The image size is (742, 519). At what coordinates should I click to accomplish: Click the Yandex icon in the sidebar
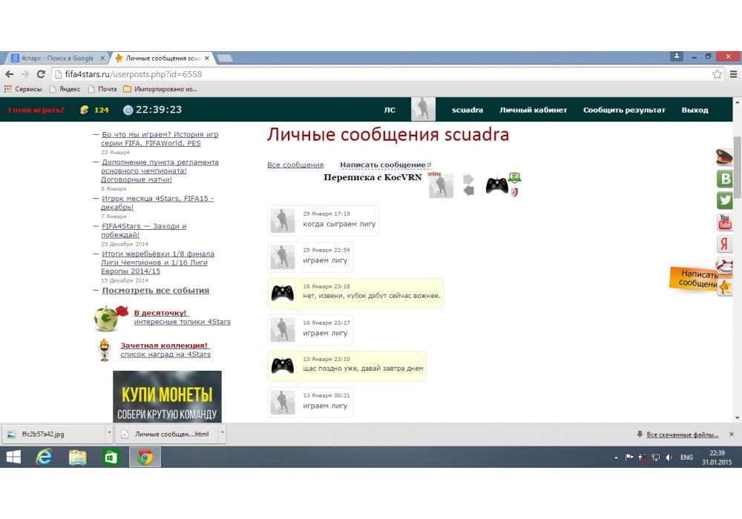[x=725, y=244]
